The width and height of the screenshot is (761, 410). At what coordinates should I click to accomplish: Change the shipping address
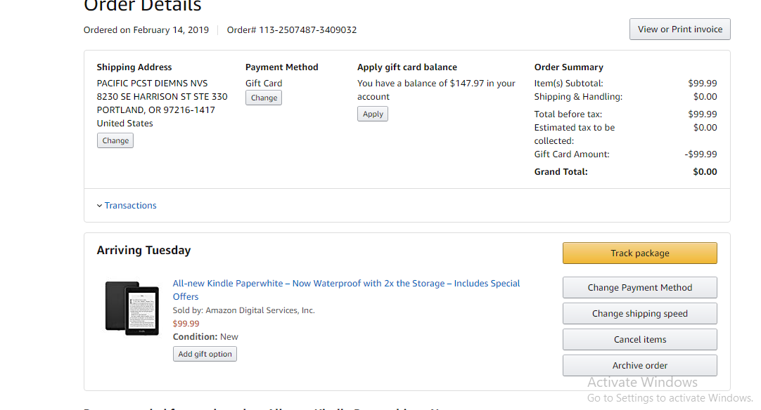(115, 140)
